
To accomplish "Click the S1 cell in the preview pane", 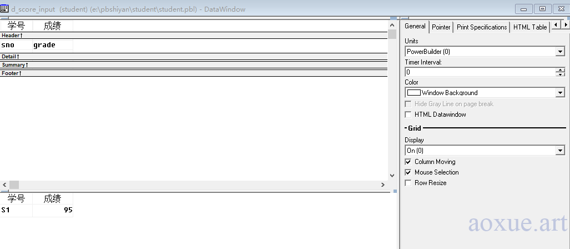I will point(16,210).
